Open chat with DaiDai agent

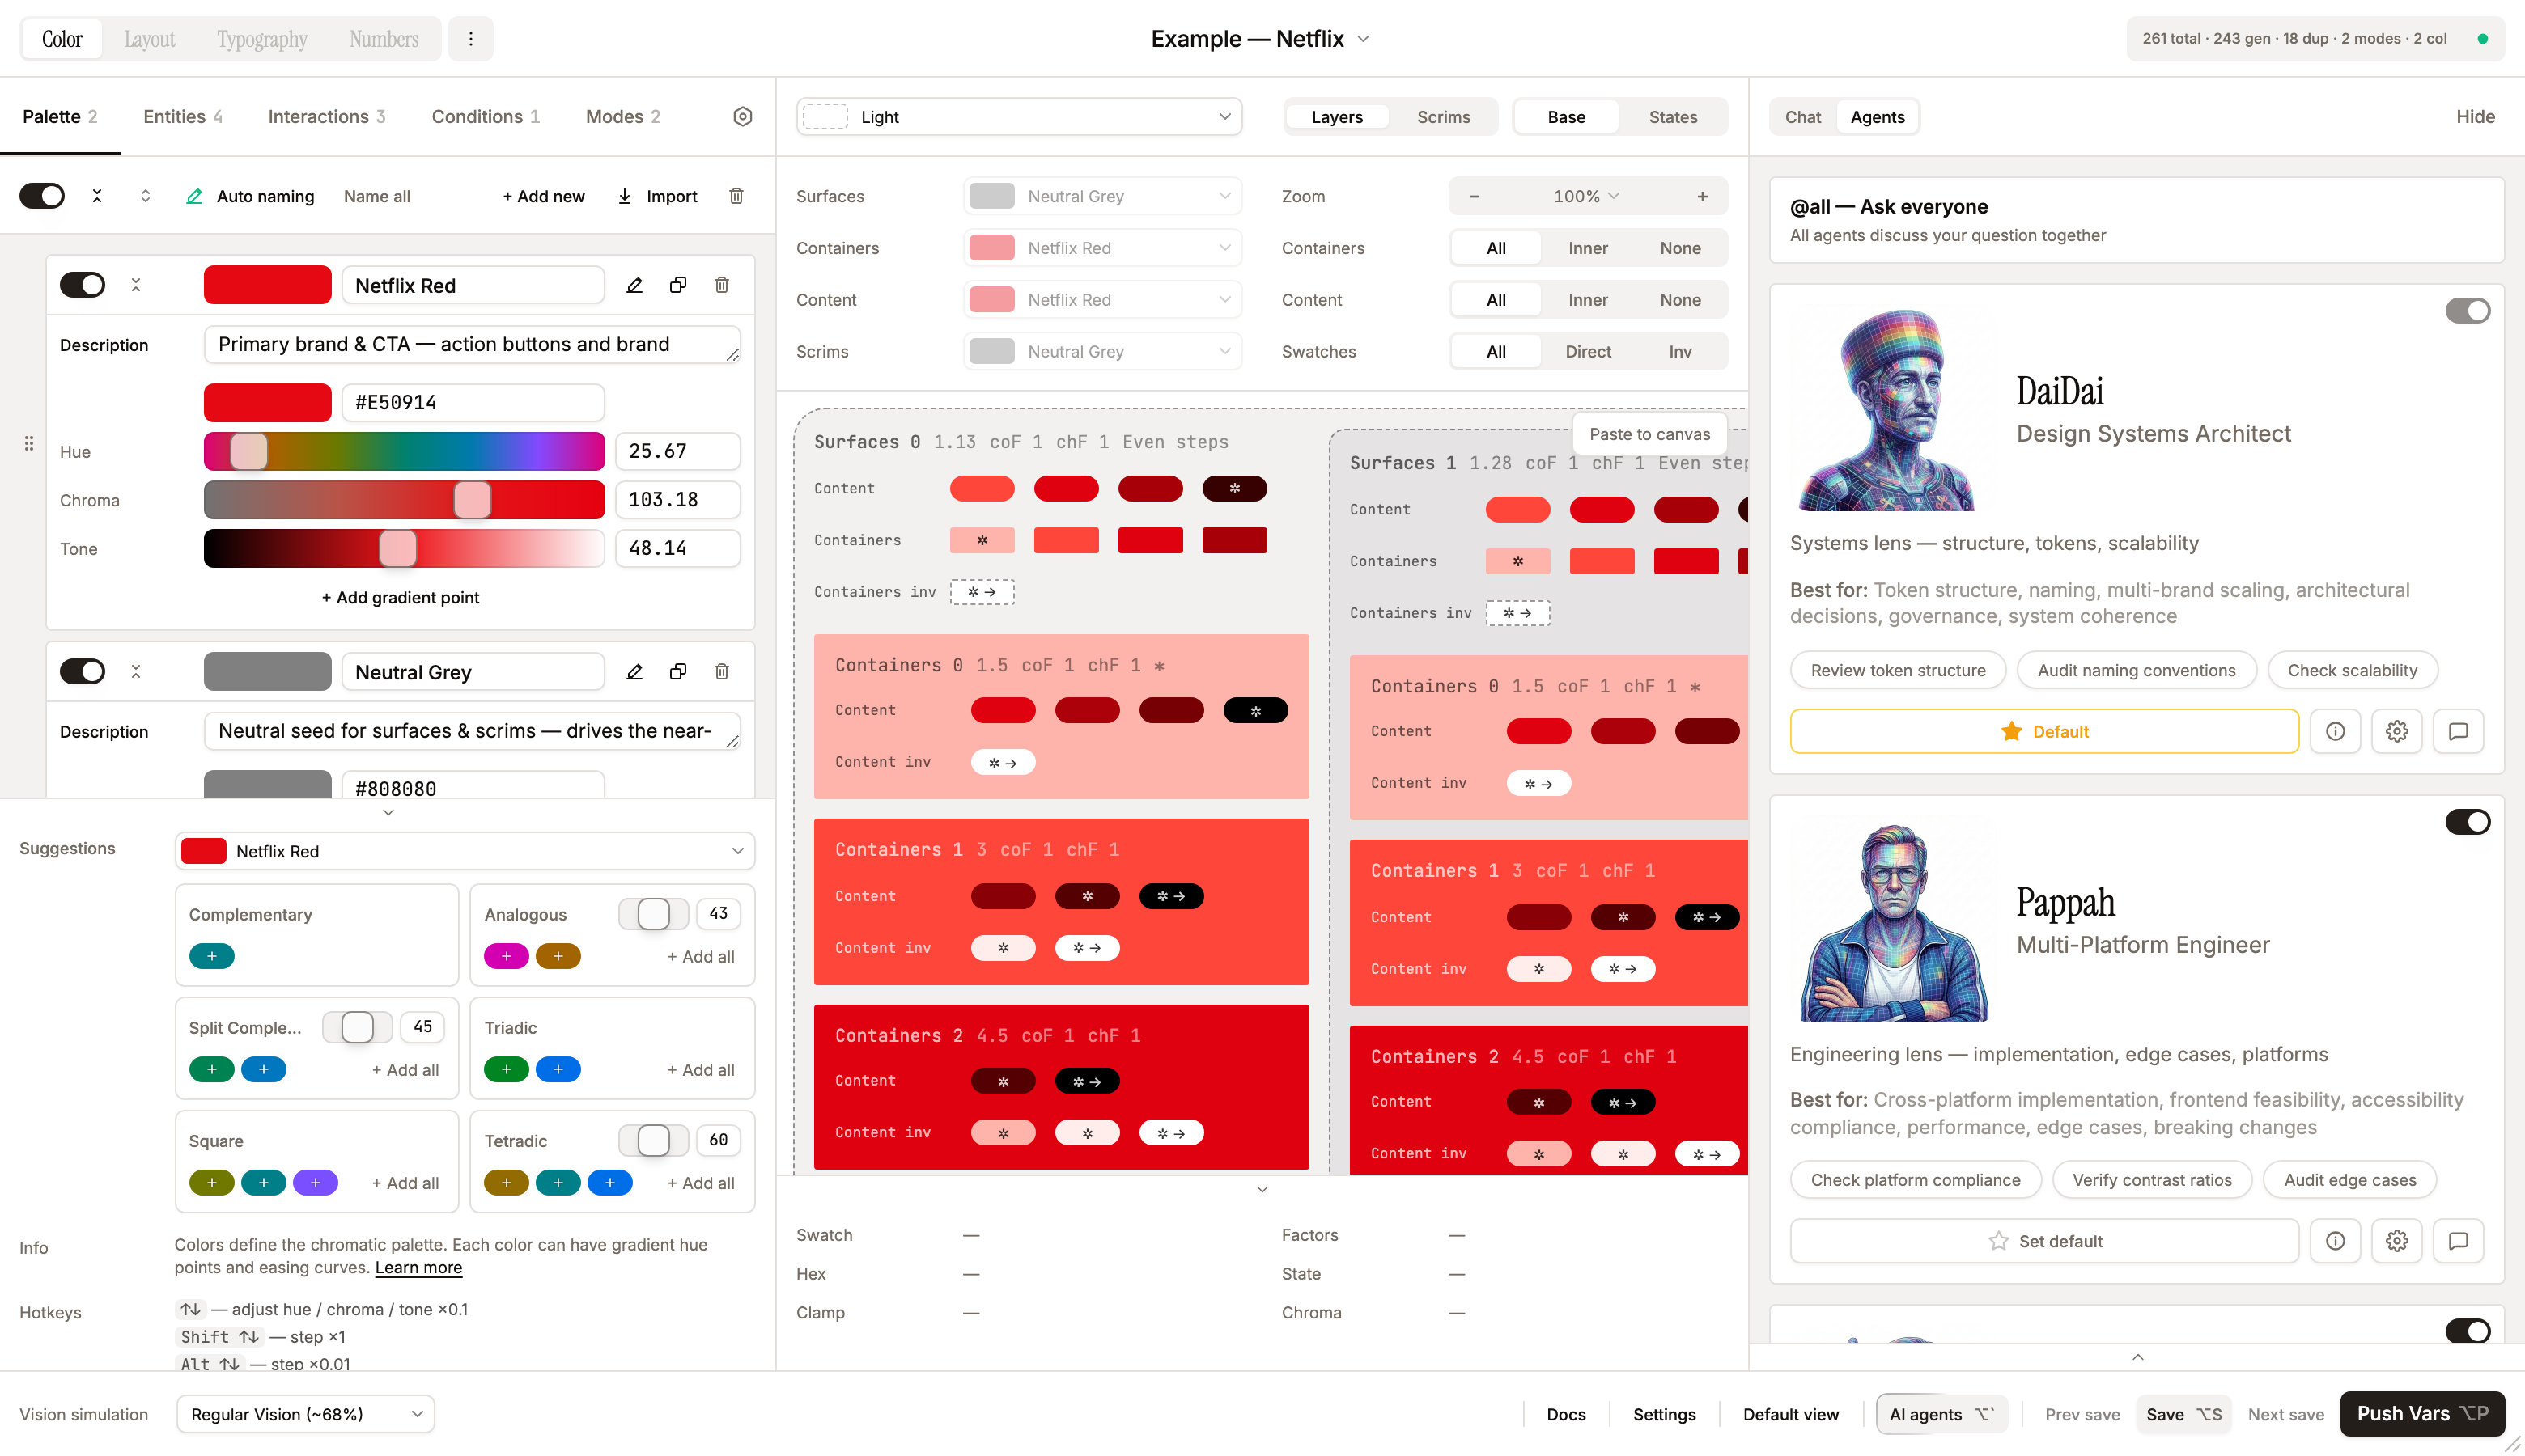(x=2458, y=731)
